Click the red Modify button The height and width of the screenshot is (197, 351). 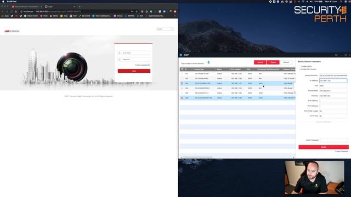point(324,147)
